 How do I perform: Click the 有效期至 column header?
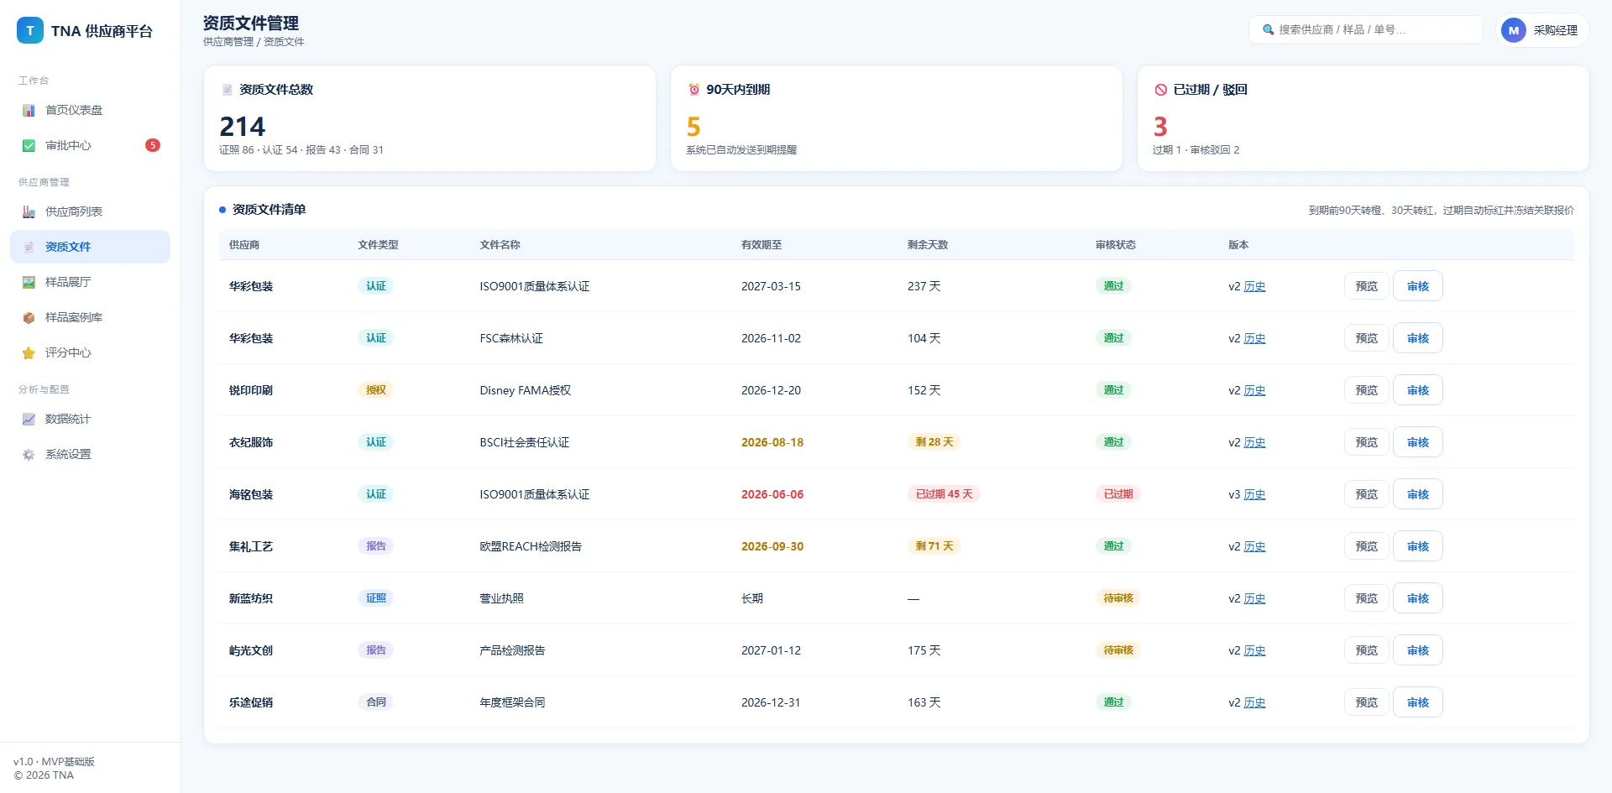762,245
